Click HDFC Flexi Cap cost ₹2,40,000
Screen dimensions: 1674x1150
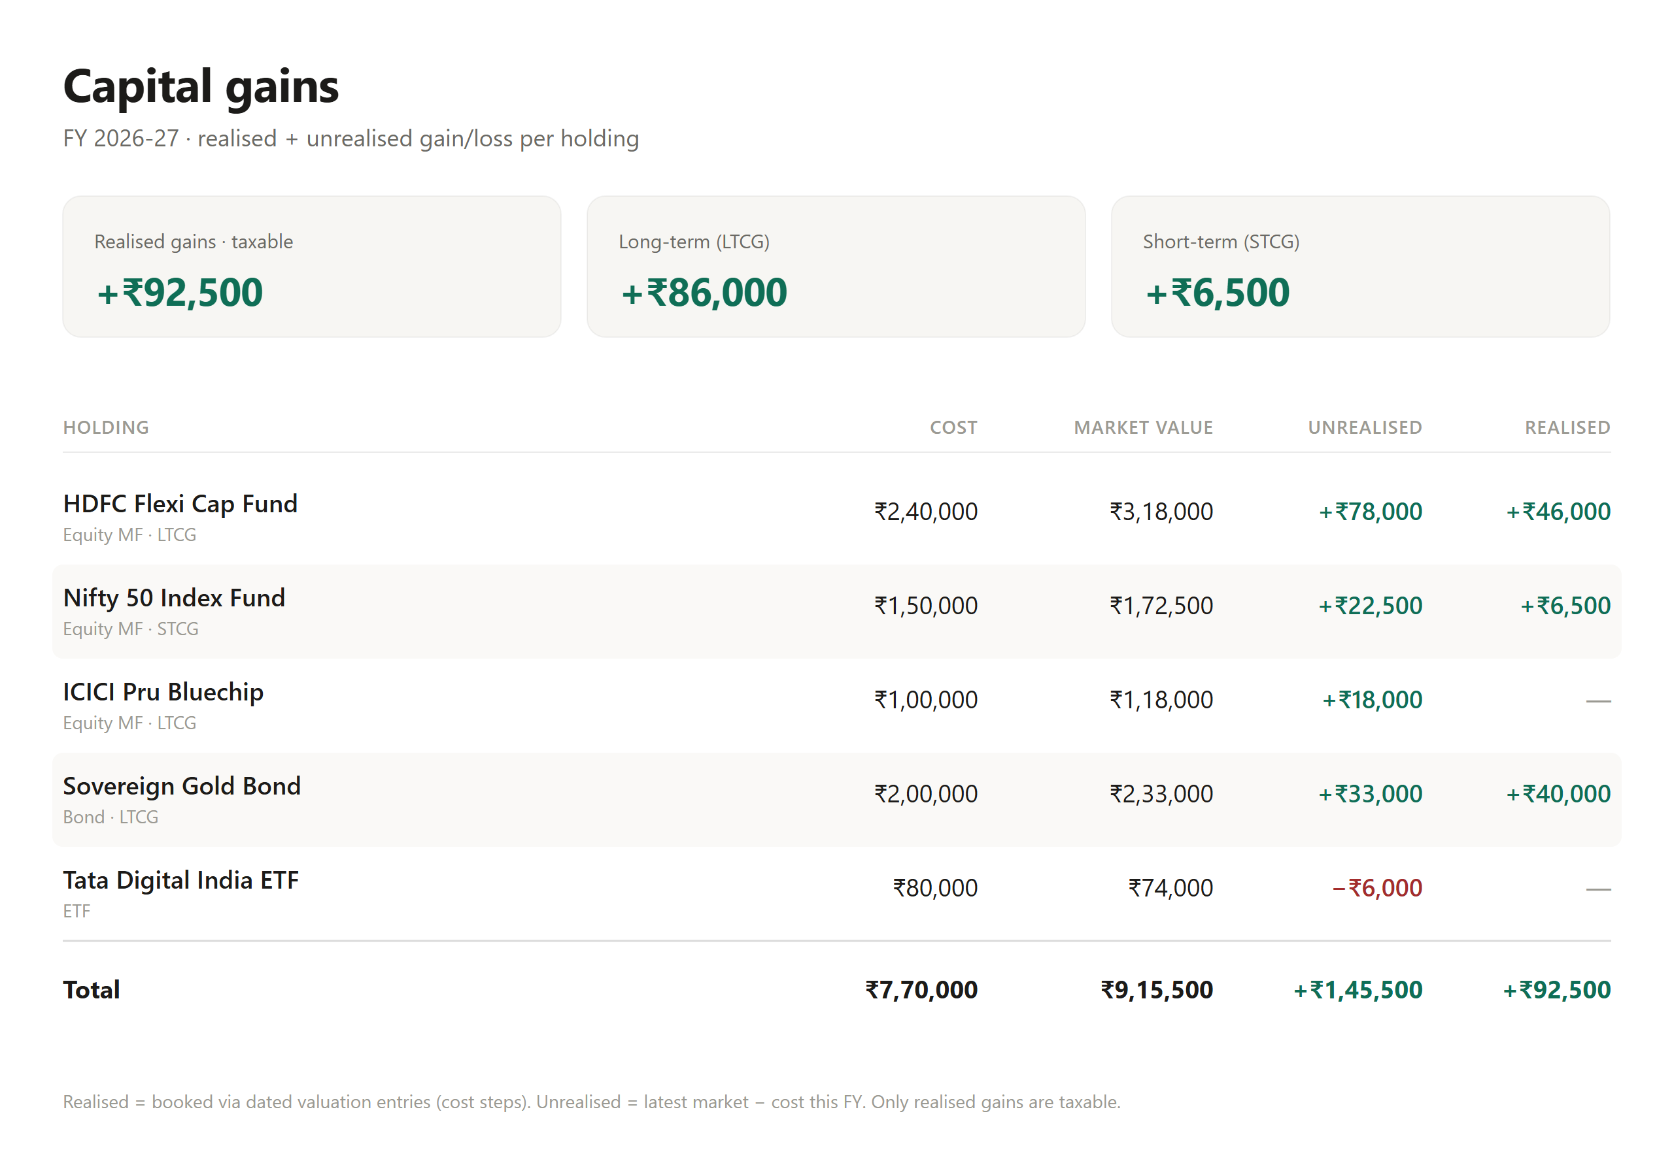pos(926,512)
